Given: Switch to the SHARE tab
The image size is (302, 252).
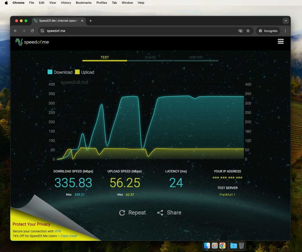Looking at the screenshot, I should tap(150, 58).
